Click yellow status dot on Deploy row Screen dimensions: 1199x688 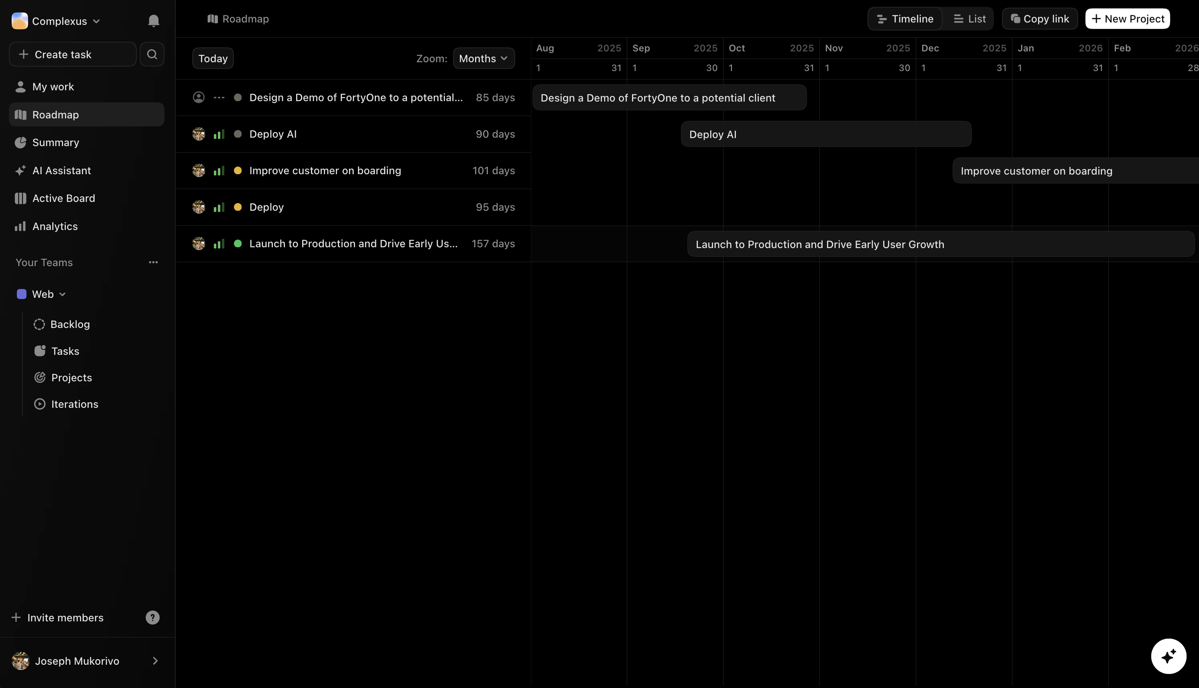point(238,207)
